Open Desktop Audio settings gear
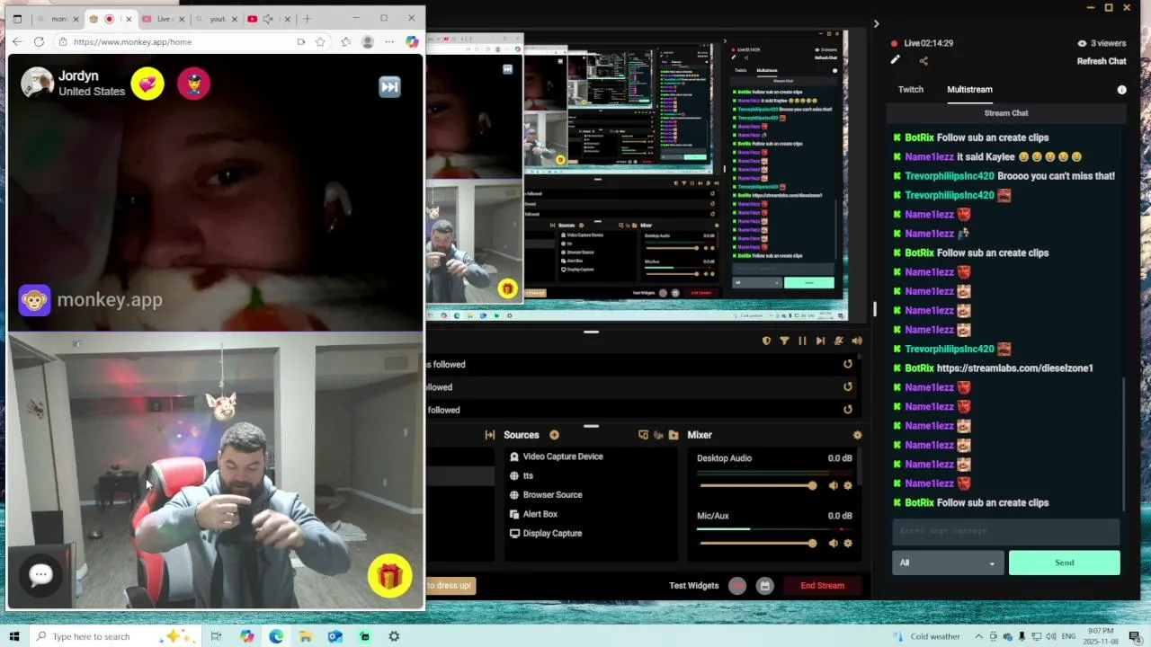This screenshot has height=647, width=1151. point(847,485)
